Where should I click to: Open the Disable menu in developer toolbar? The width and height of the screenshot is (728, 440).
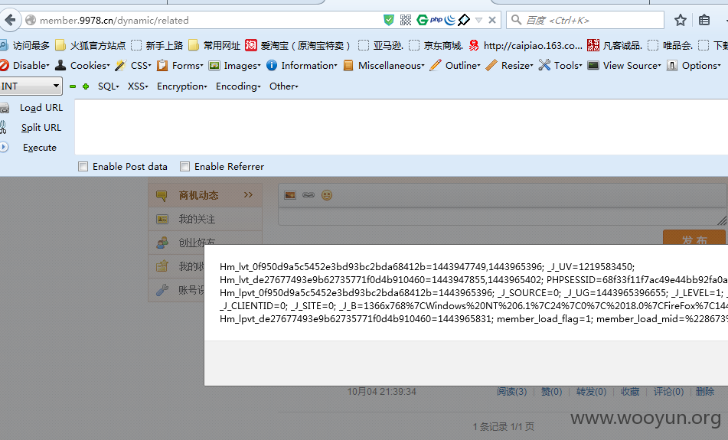(x=24, y=66)
